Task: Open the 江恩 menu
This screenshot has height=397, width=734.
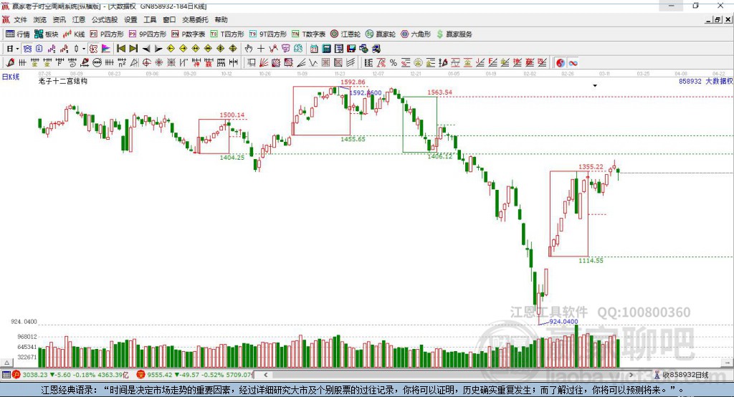Action: click(79, 19)
